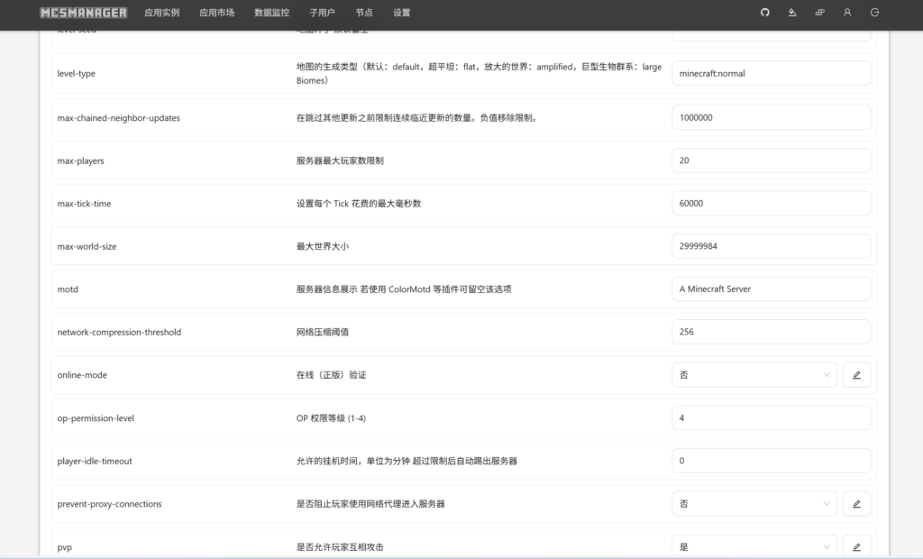This screenshot has width=923, height=559.
Task: Click the blocks layout icon in header
Action: pyautogui.click(x=819, y=13)
